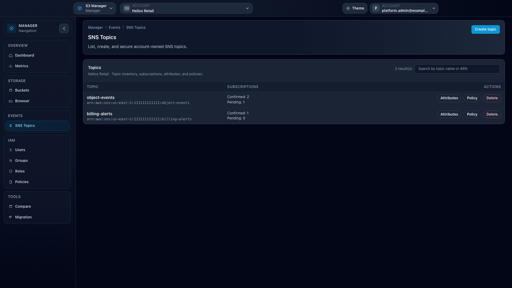Click Manager in the breadcrumb trail
The width and height of the screenshot is (512, 288).
[95, 27]
